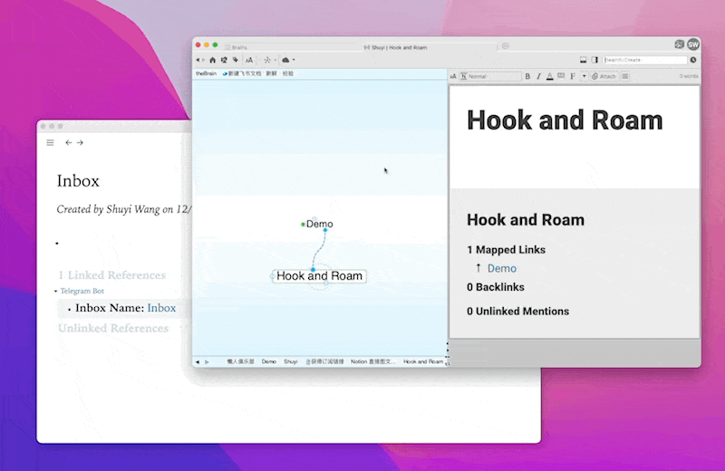The height and width of the screenshot is (471, 725).
Task: Click the plex layout icon
Action: tap(267, 60)
